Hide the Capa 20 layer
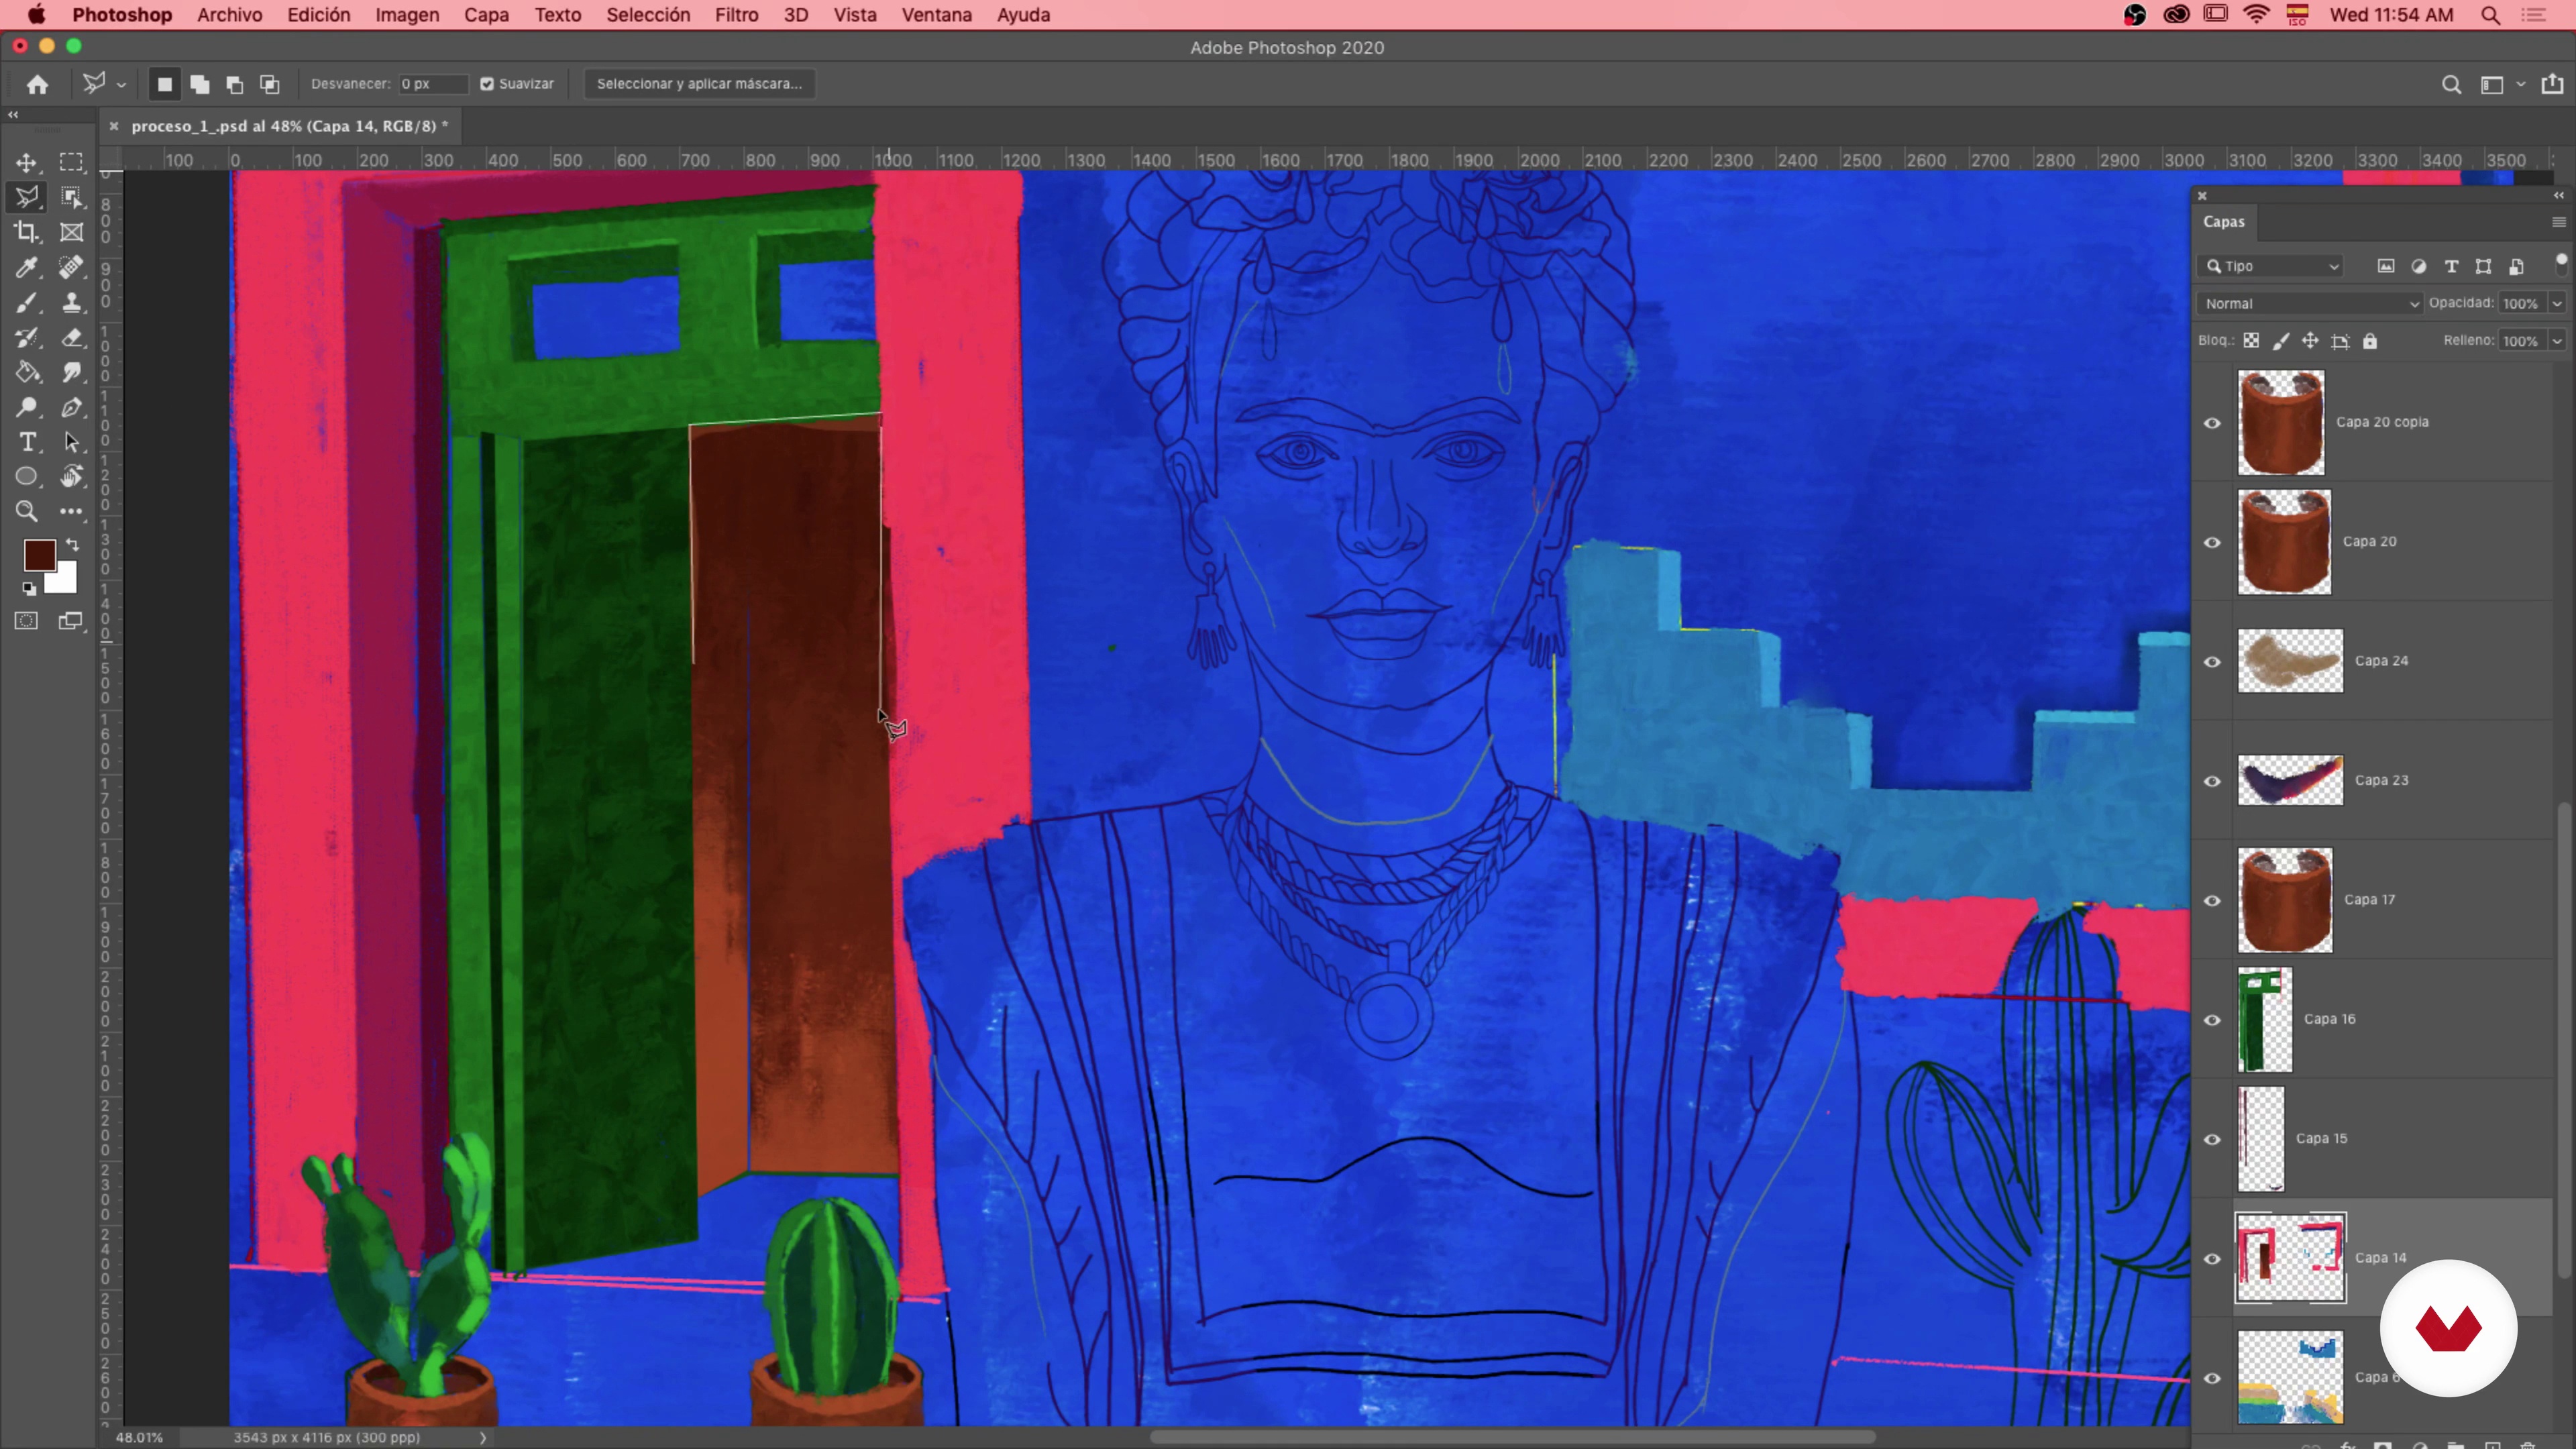This screenshot has width=2576, height=1449. click(x=2212, y=542)
